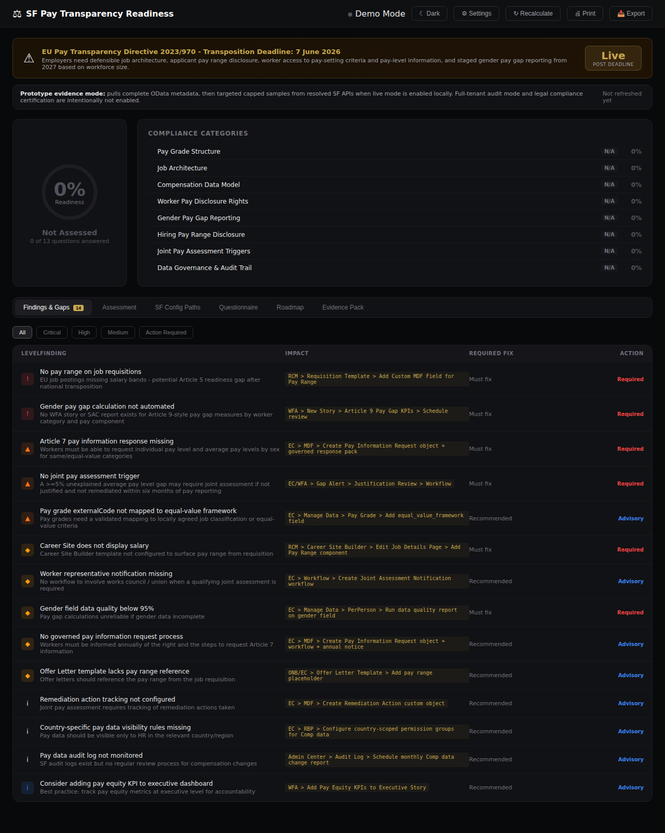
Task: Open the Roadmap tab
Action: [x=290, y=307]
